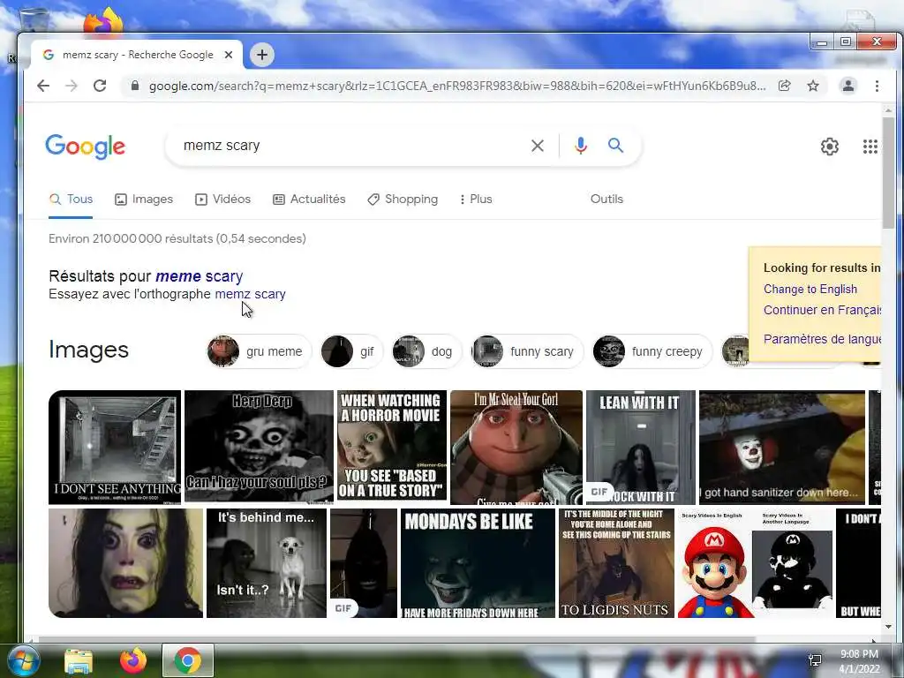The height and width of the screenshot is (678, 904).
Task: Open the Actualités tab
Action: tap(309, 199)
